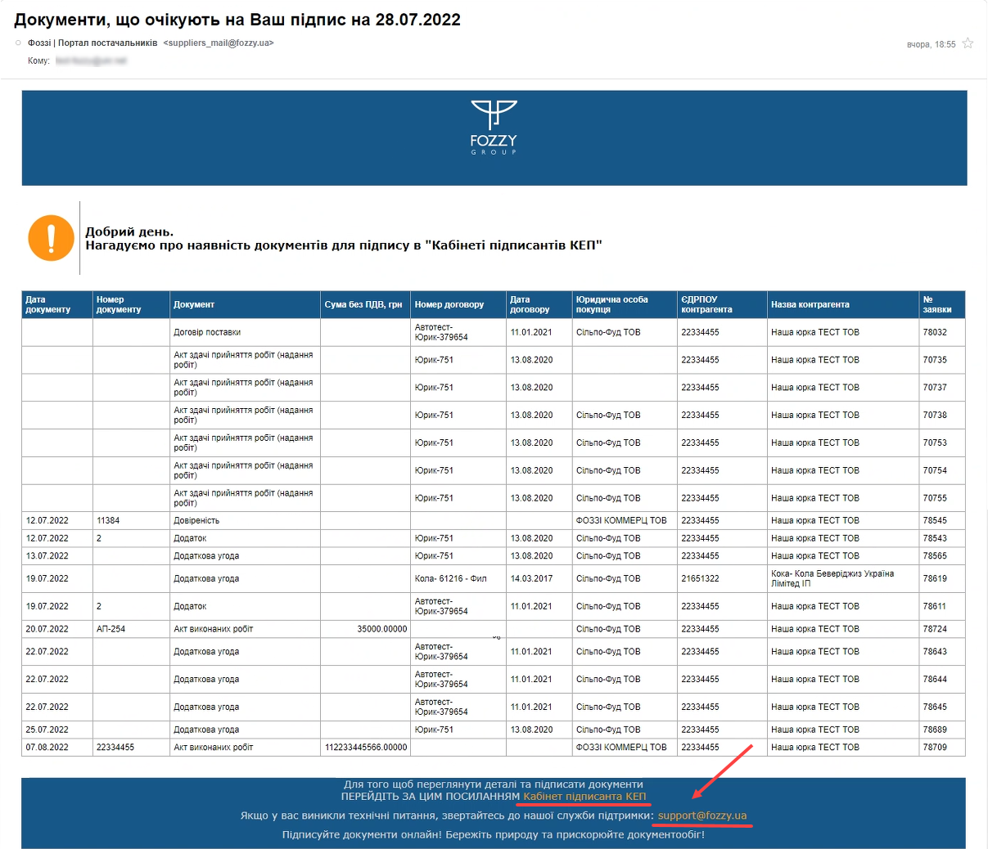
Task: Click the "Договір поставки" document cell
Action: 207,332
